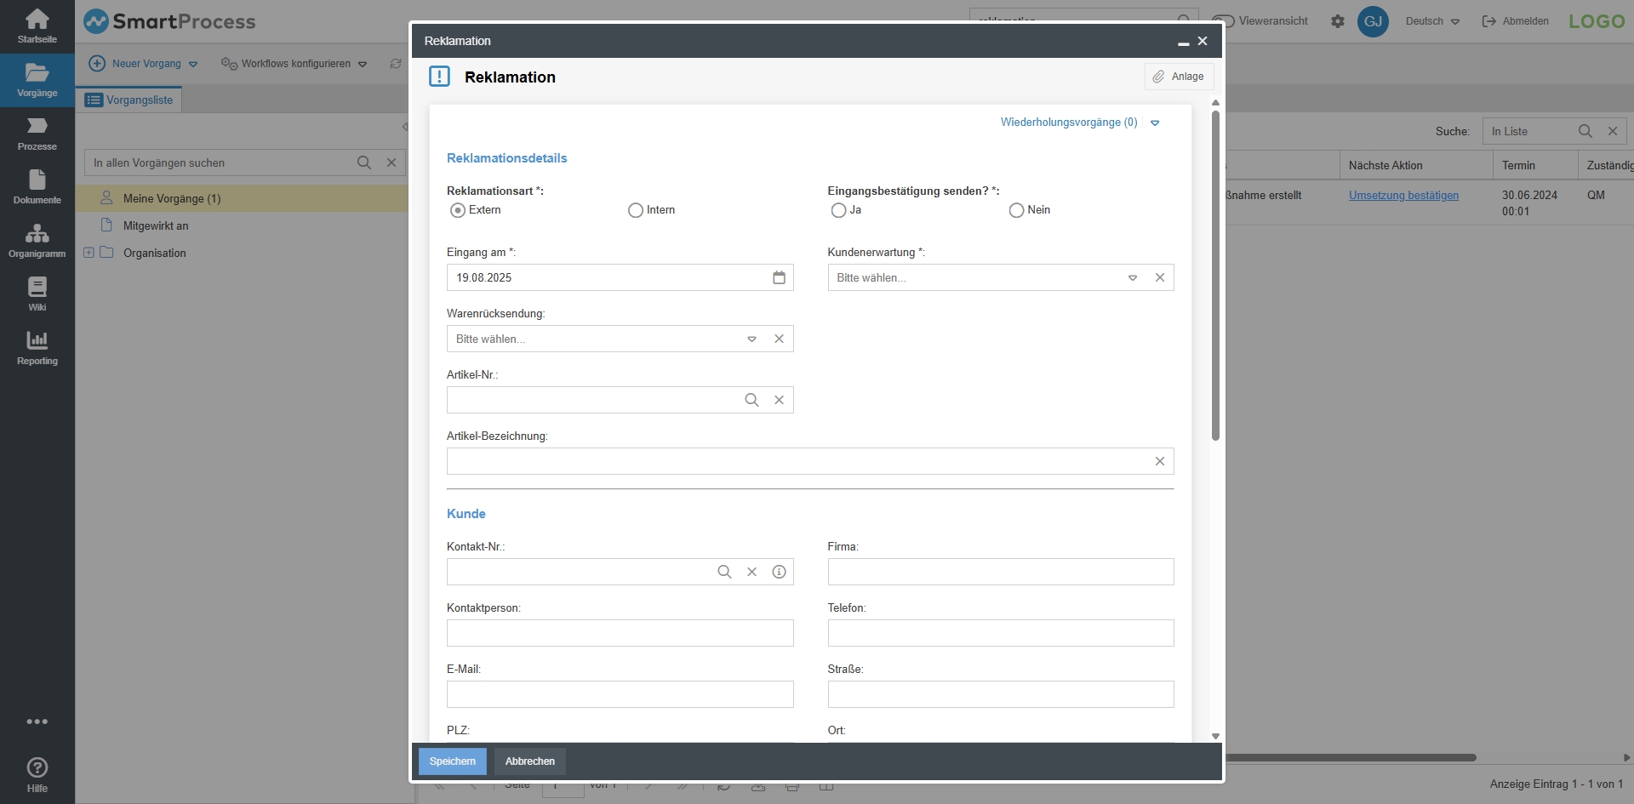The height and width of the screenshot is (804, 1634).
Task: Choose Ja for Eingangsbestätigung senden
Action: click(x=839, y=210)
